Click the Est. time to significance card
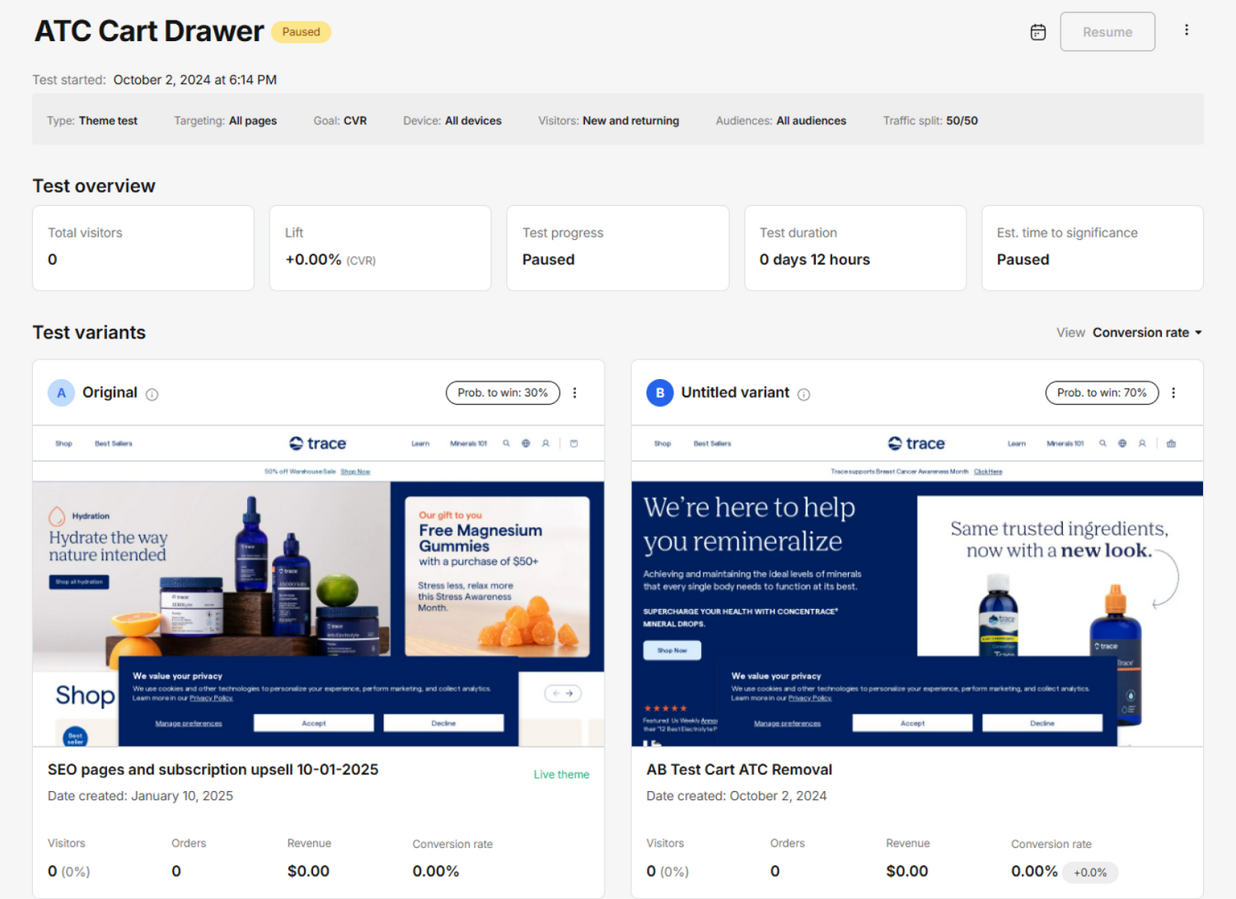 click(1092, 248)
